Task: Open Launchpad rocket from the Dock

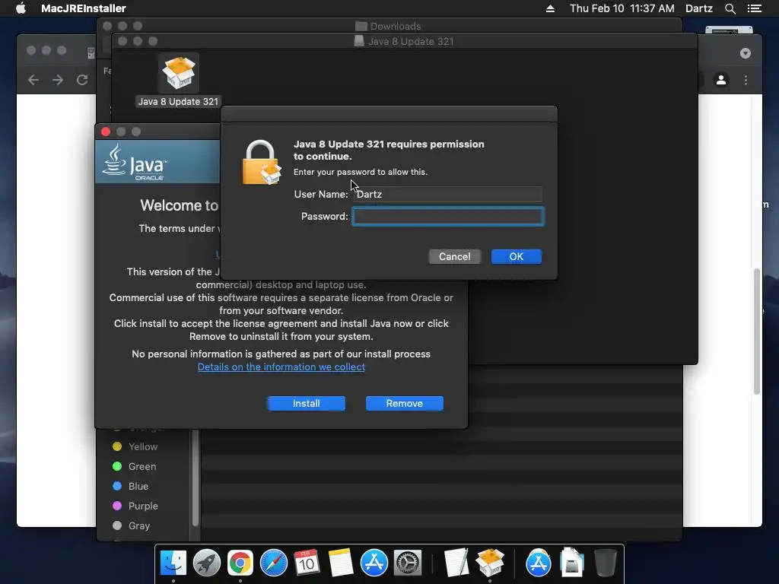Action: 207,563
